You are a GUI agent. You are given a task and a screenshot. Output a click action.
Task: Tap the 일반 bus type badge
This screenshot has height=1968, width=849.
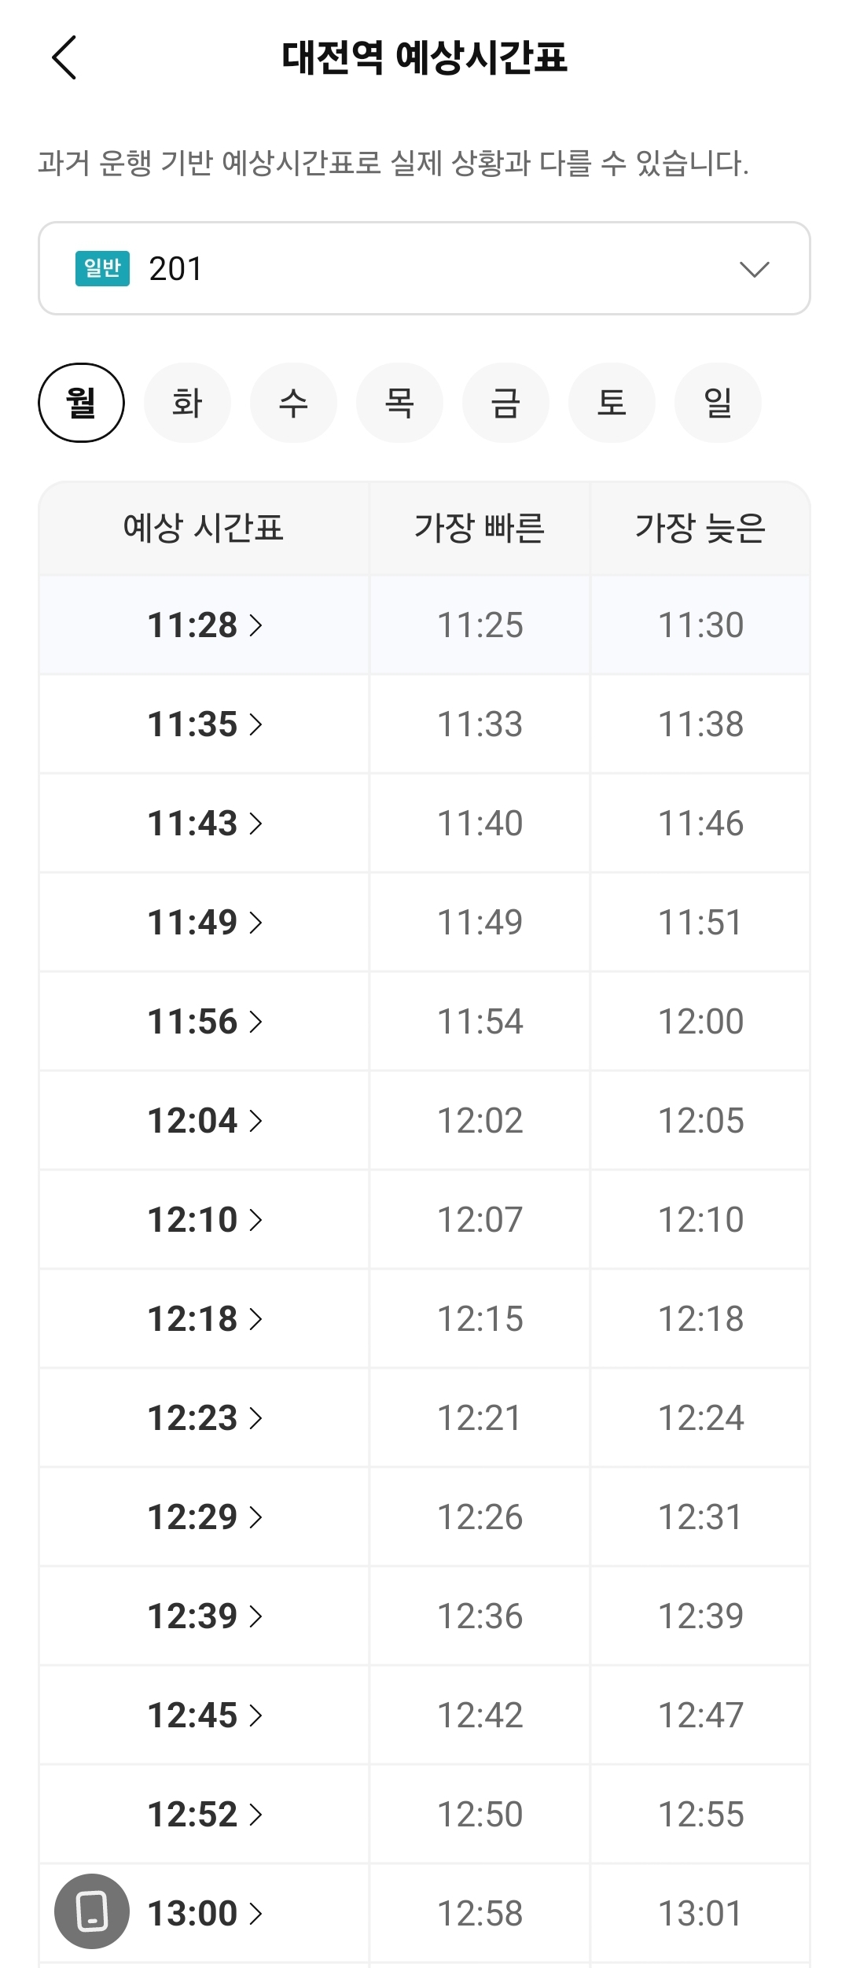click(102, 268)
